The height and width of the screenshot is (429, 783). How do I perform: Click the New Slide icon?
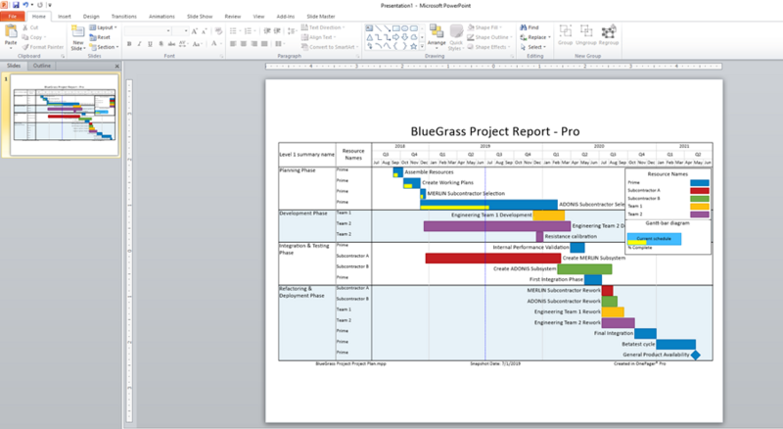[x=78, y=31]
